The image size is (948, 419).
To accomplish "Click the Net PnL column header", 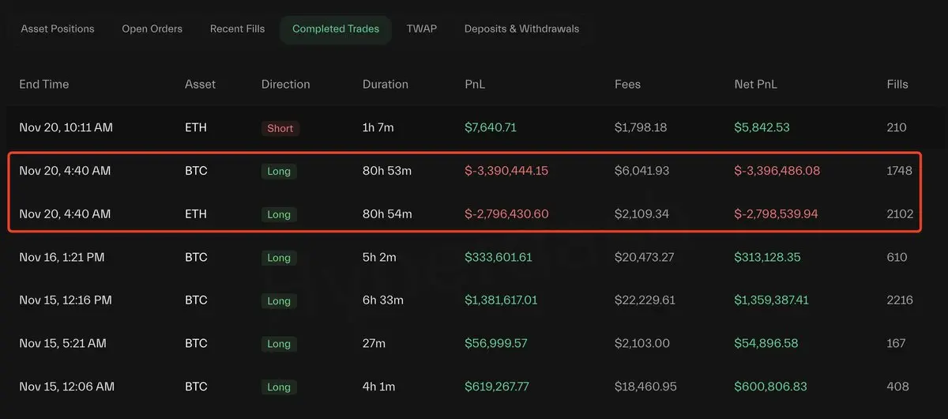I will tap(755, 85).
